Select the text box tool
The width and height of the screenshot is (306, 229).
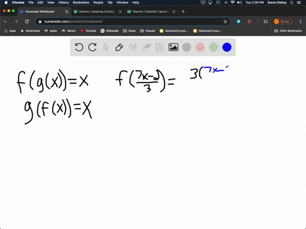pos(159,47)
